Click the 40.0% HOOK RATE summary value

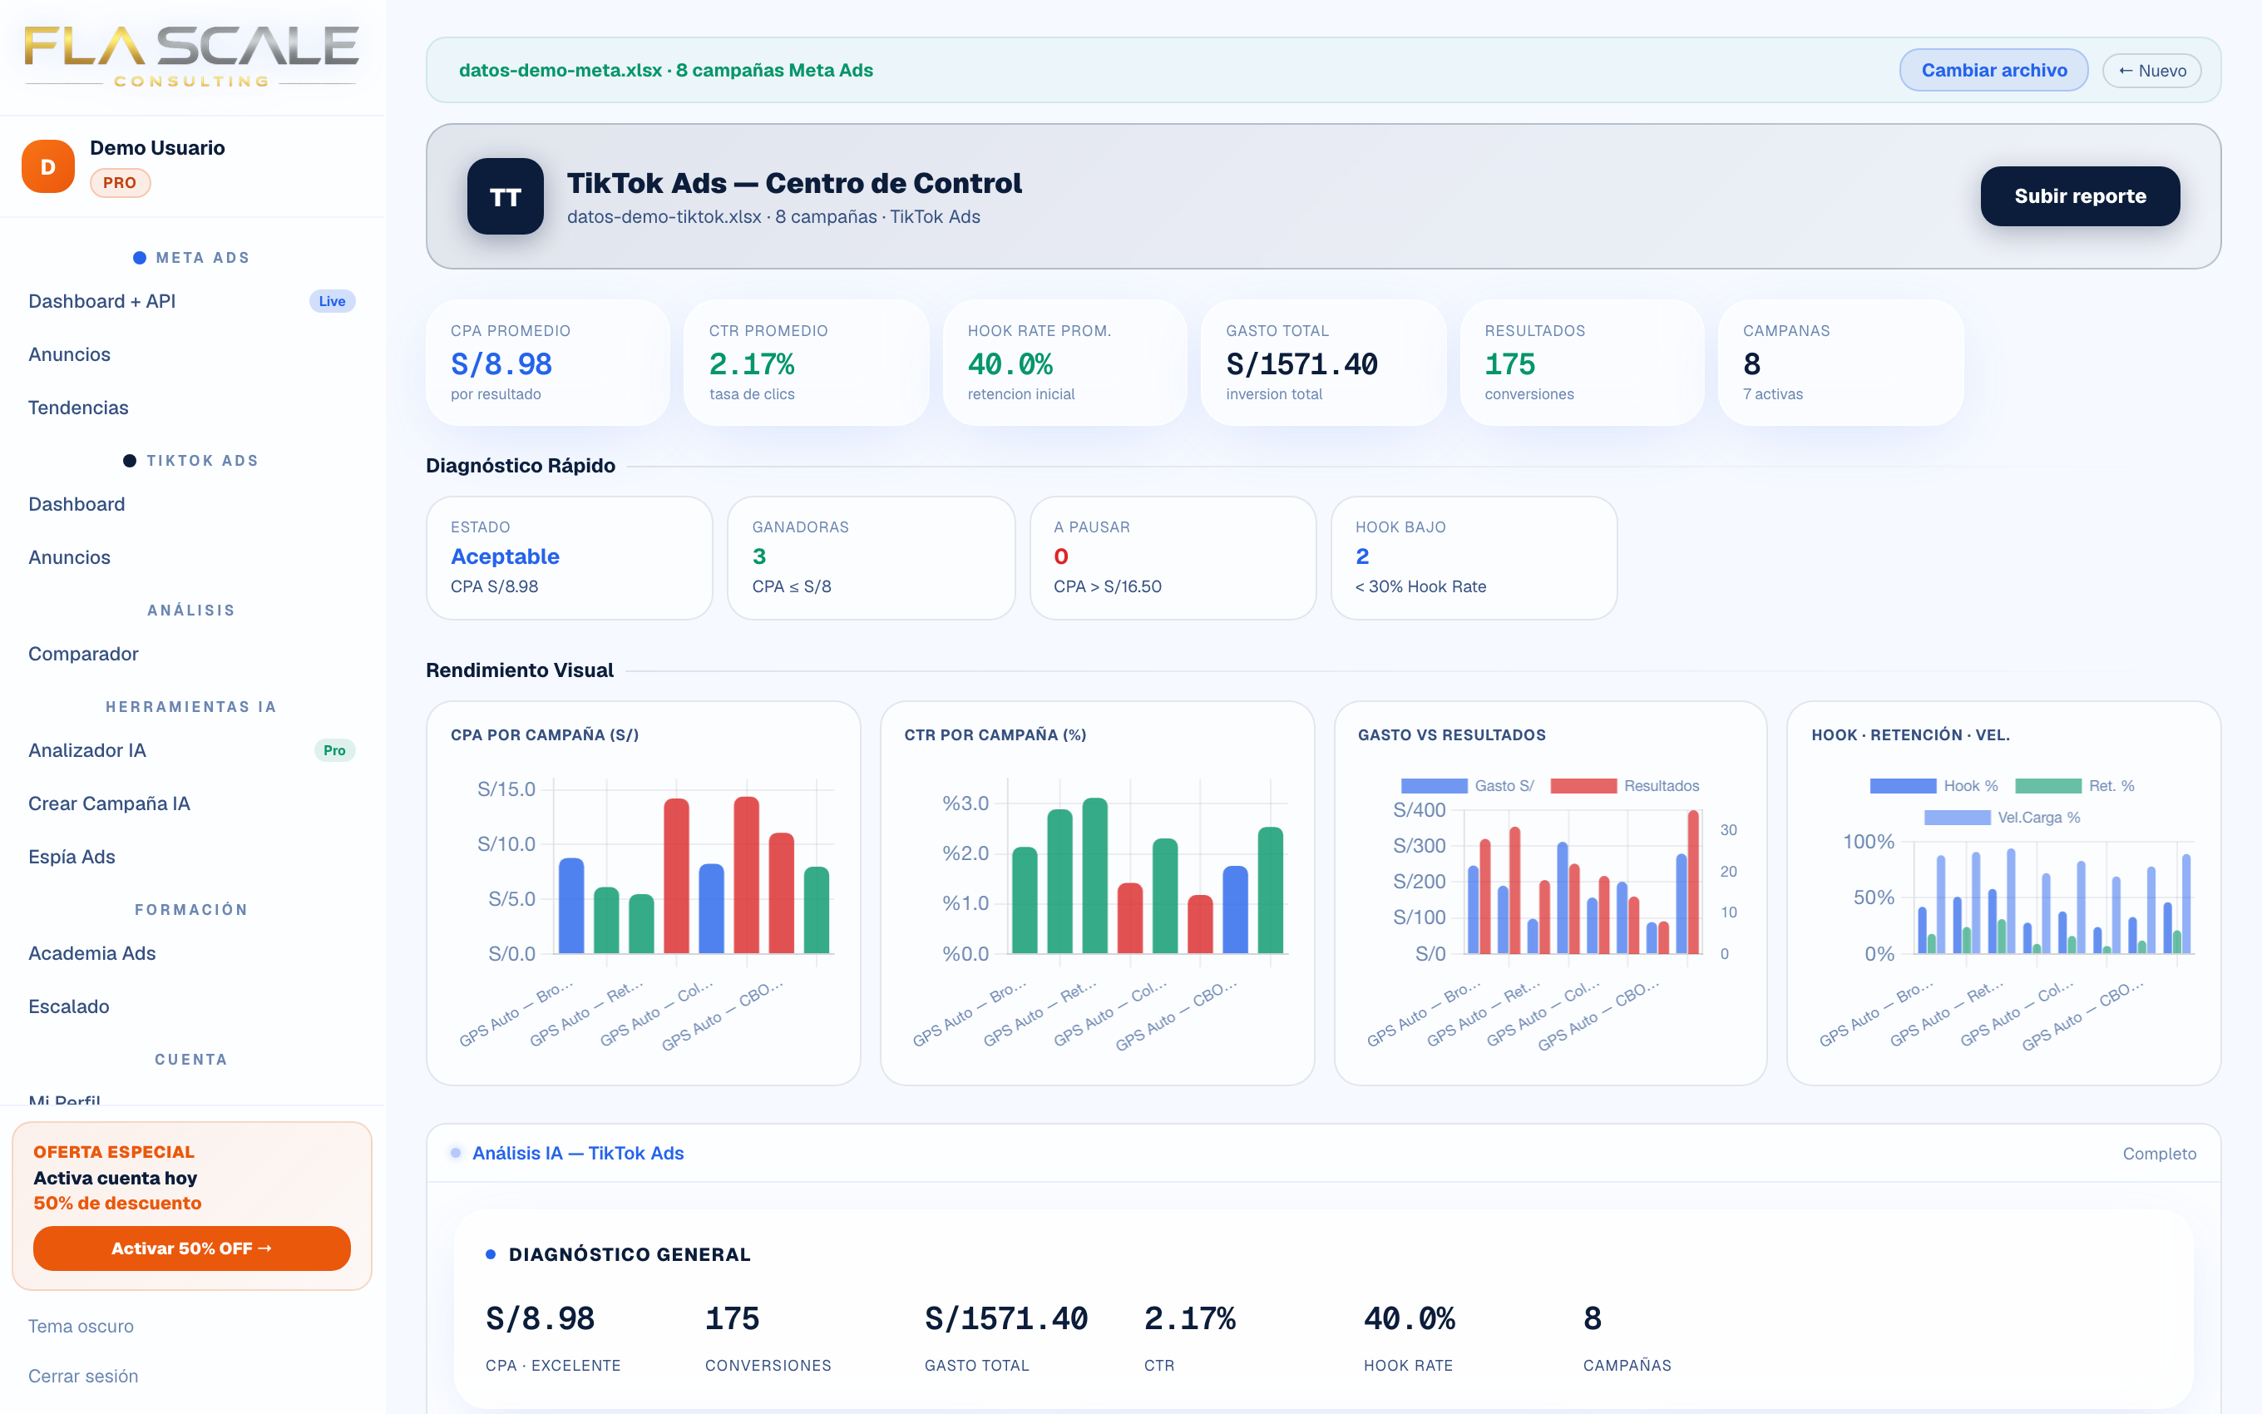1409,1318
